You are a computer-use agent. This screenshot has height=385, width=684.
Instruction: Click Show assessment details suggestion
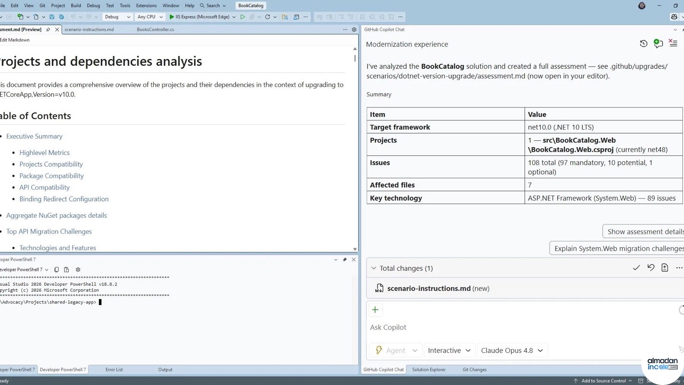pos(643,231)
